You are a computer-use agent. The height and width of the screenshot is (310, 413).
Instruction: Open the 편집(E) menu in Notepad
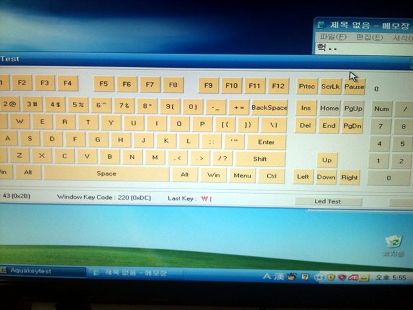pos(370,37)
